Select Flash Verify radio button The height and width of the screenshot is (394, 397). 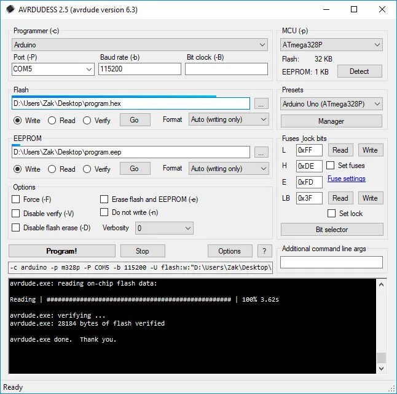click(x=87, y=120)
